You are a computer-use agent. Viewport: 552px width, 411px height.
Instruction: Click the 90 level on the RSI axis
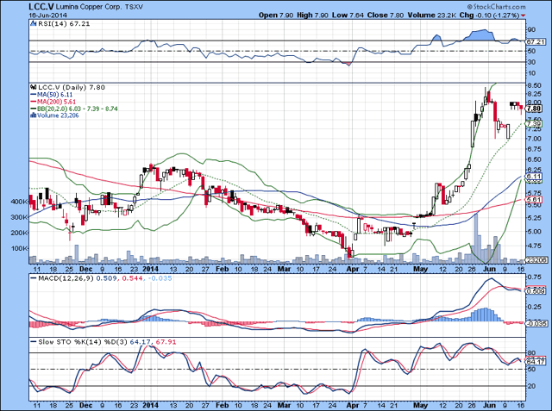point(531,30)
